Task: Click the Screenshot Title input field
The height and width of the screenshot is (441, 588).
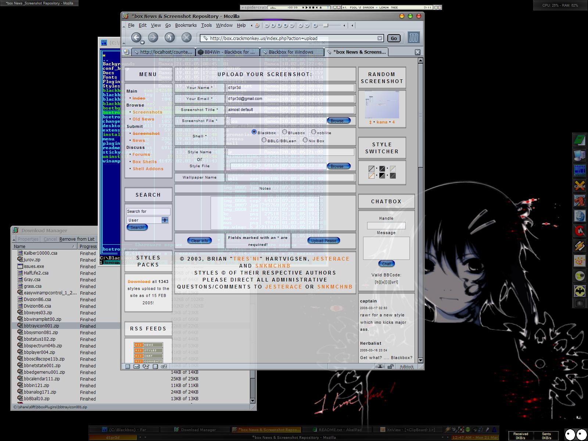Action: point(290,110)
